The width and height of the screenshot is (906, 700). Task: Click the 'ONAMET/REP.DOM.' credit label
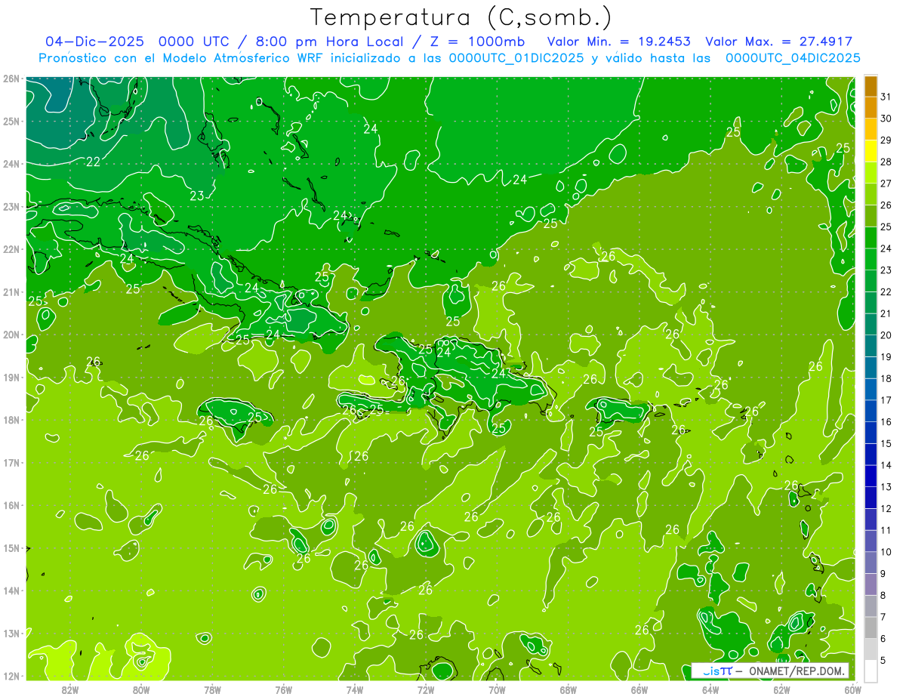pyautogui.click(x=796, y=671)
